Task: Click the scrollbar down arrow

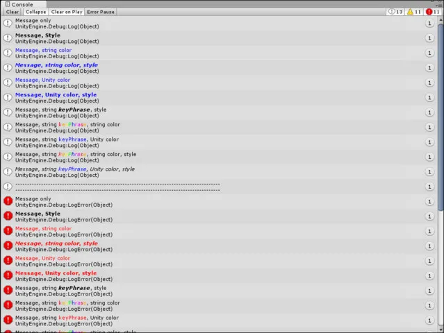Action: click(x=441, y=330)
